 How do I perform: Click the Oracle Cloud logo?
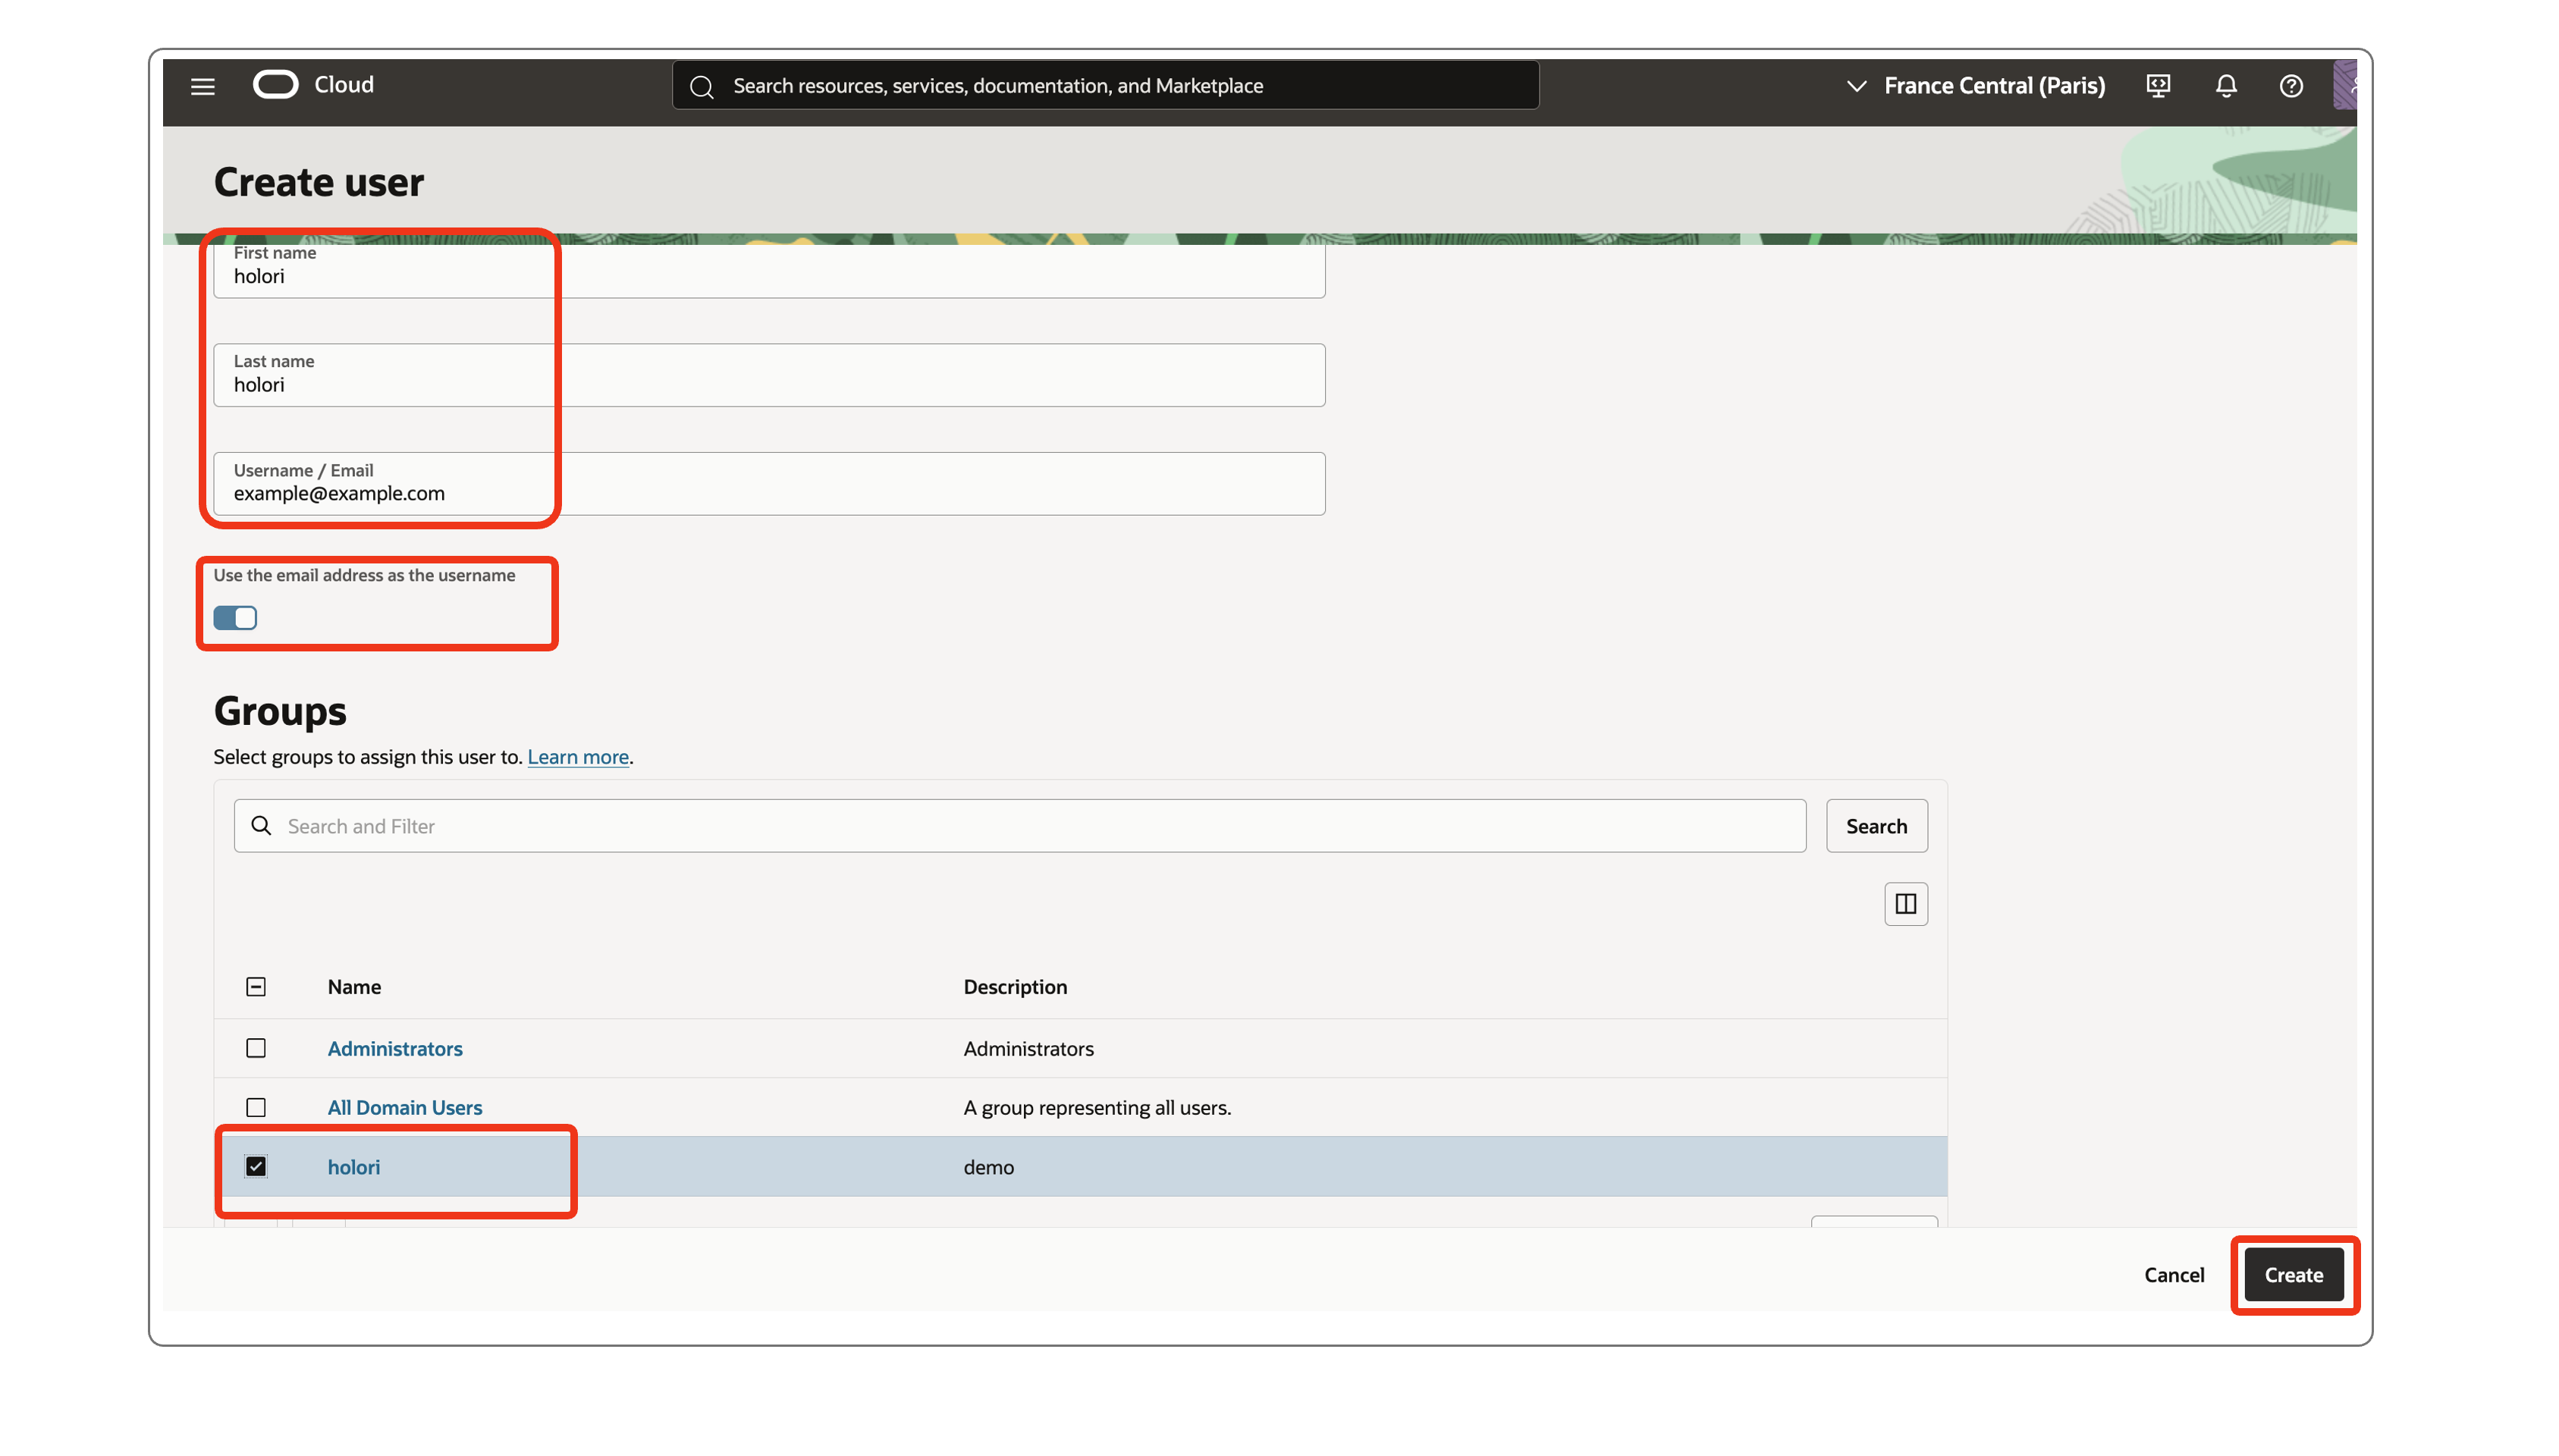click(x=277, y=84)
